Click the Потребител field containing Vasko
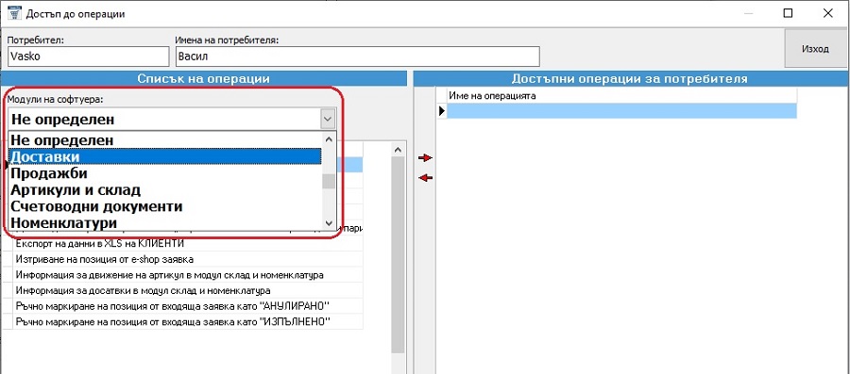The width and height of the screenshot is (850, 374). click(89, 57)
